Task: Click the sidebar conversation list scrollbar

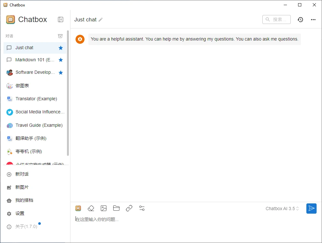Action: tap(68, 93)
